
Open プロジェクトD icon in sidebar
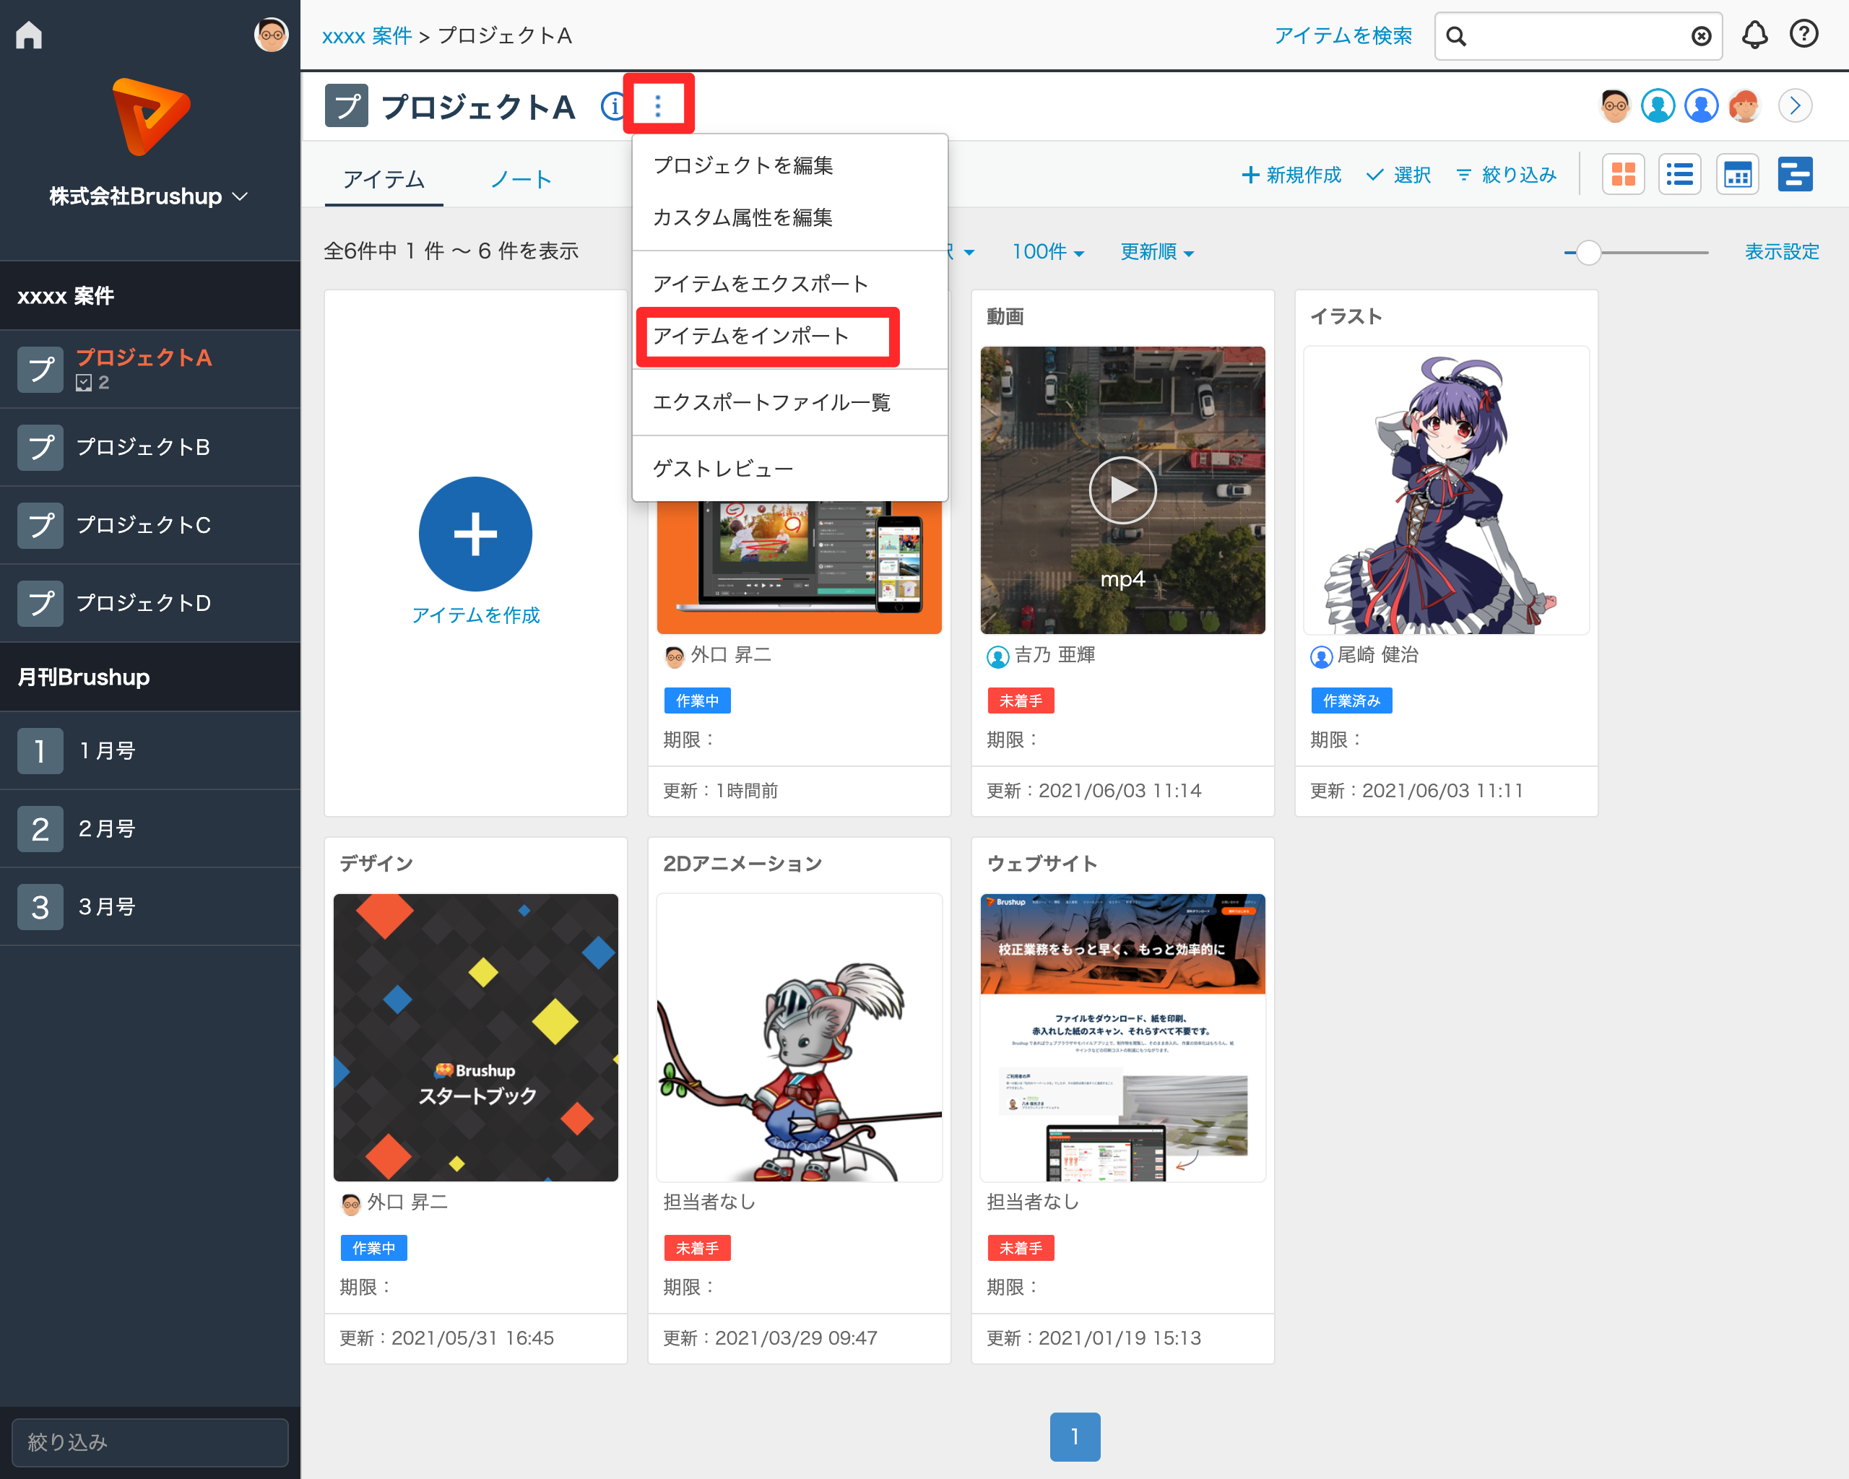(x=40, y=604)
